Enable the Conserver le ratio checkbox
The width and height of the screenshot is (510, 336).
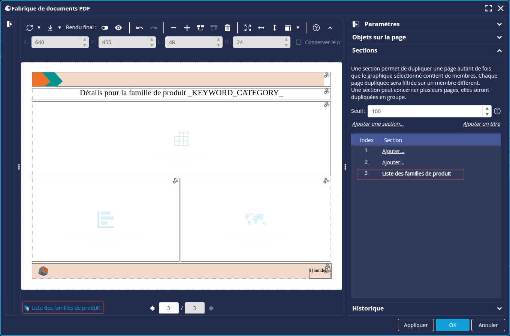[x=299, y=42]
